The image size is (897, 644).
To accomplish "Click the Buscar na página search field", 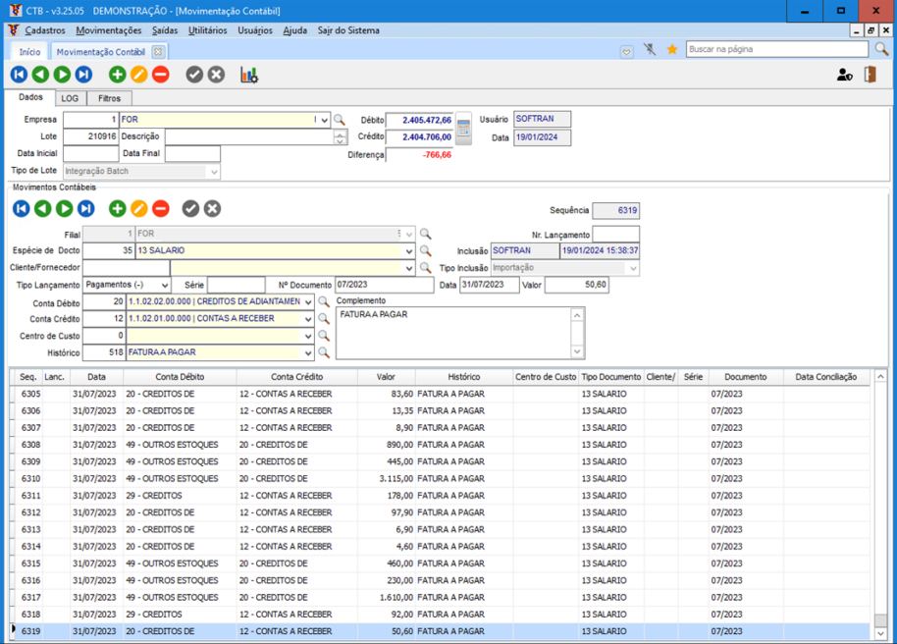I will tap(777, 49).
